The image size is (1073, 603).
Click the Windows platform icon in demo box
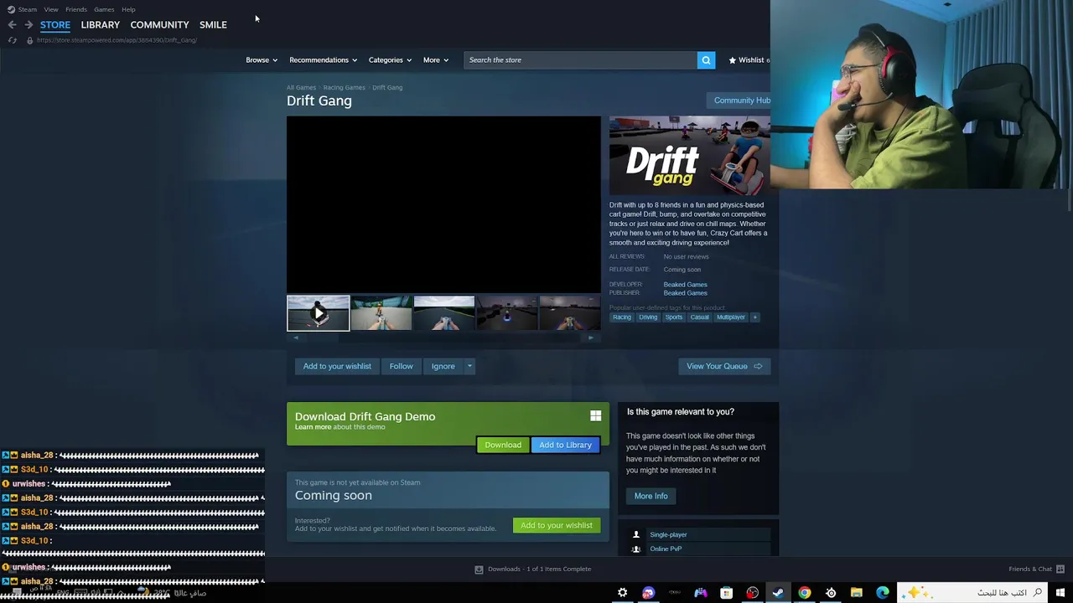(x=595, y=415)
